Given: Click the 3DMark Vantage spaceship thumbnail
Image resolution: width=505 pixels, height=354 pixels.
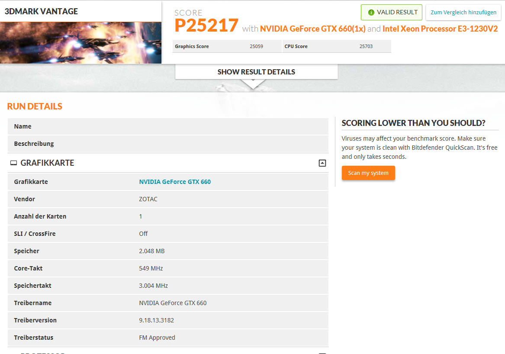Looking at the screenshot, I should point(80,43).
